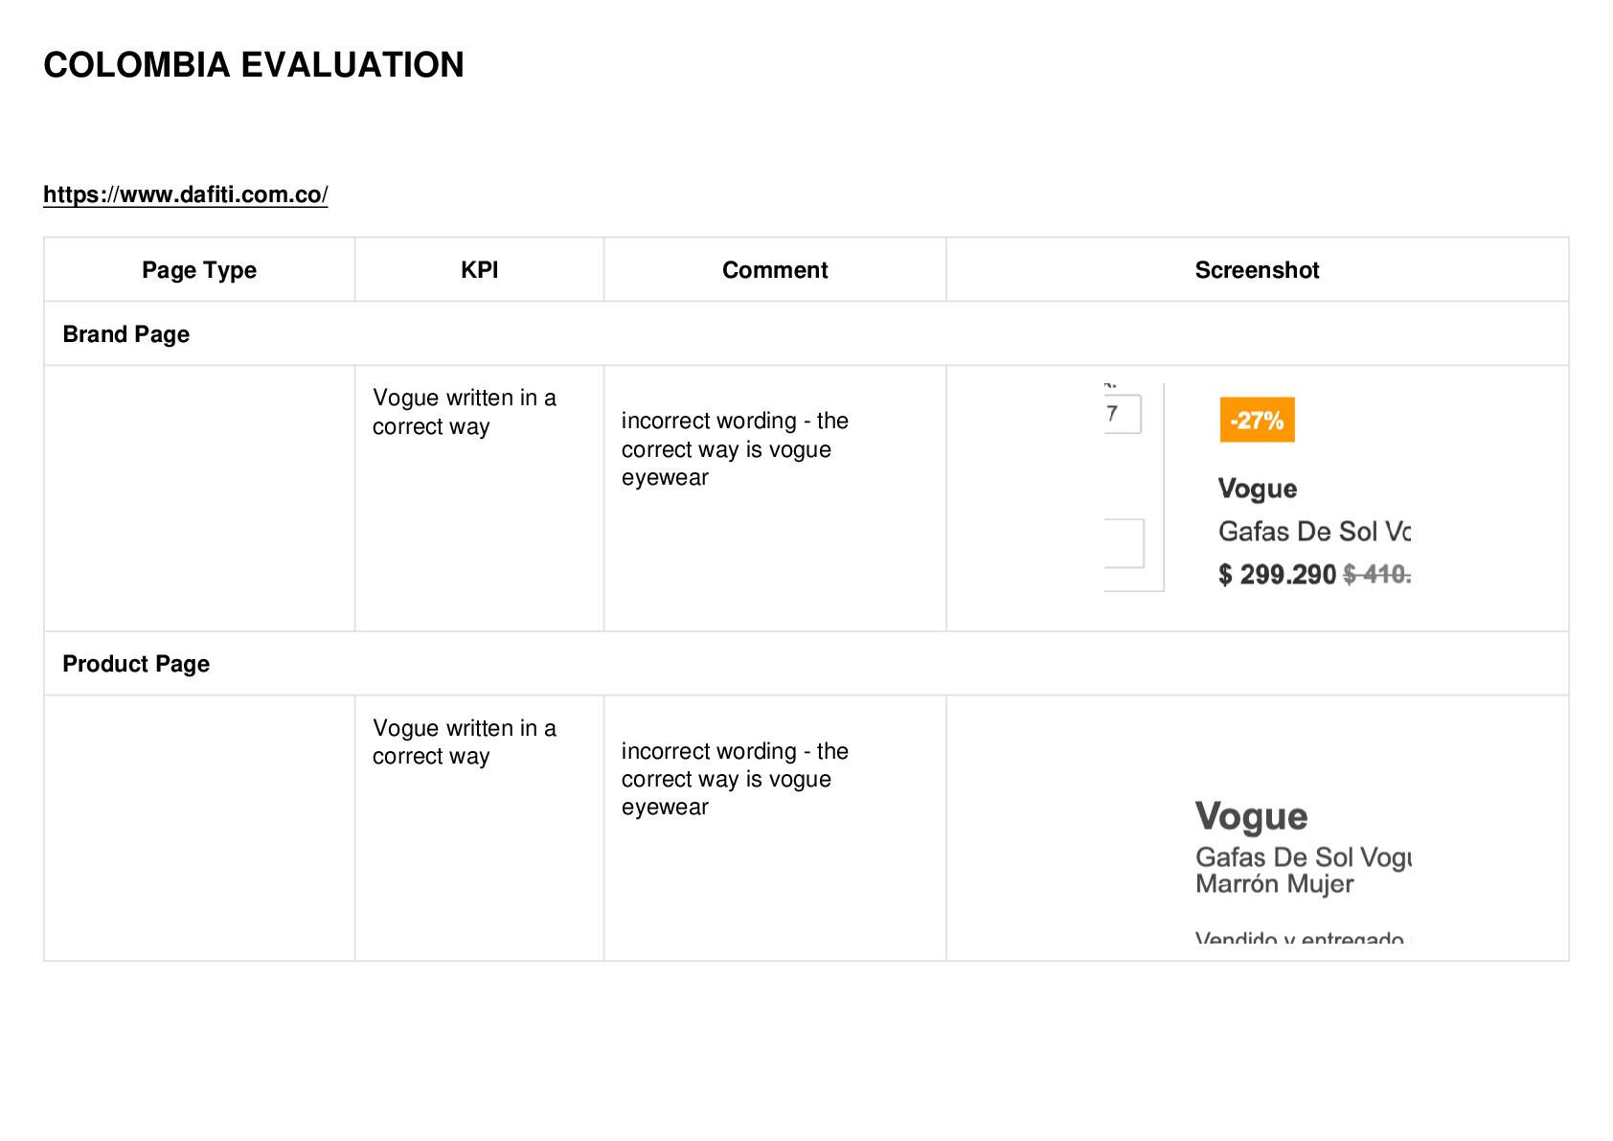
Task: Click the Brand Page comment text
Action: click(735, 448)
